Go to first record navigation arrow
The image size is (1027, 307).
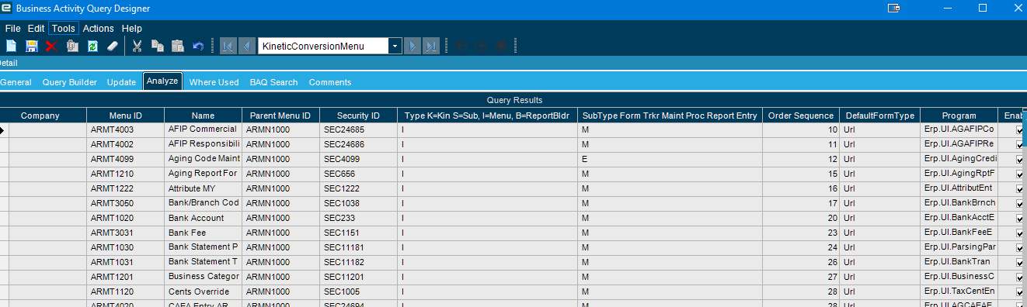click(228, 47)
